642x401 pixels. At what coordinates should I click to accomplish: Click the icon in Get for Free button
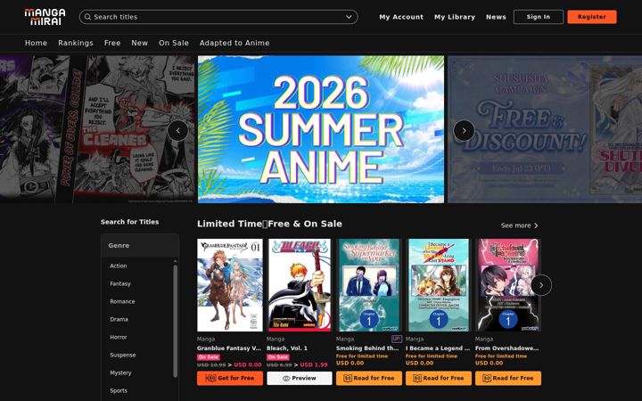point(210,378)
